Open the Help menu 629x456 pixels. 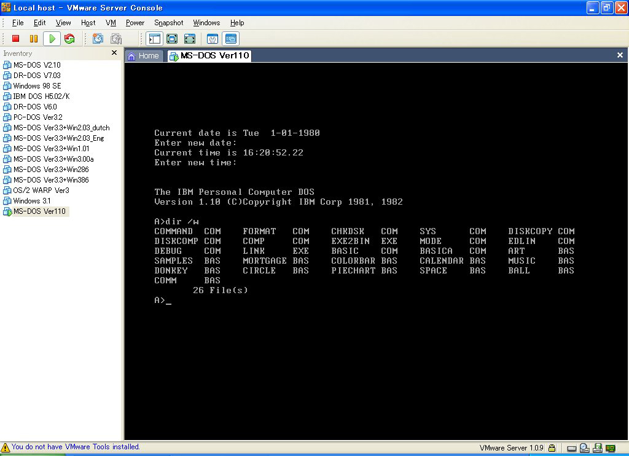click(x=236, y=23)
